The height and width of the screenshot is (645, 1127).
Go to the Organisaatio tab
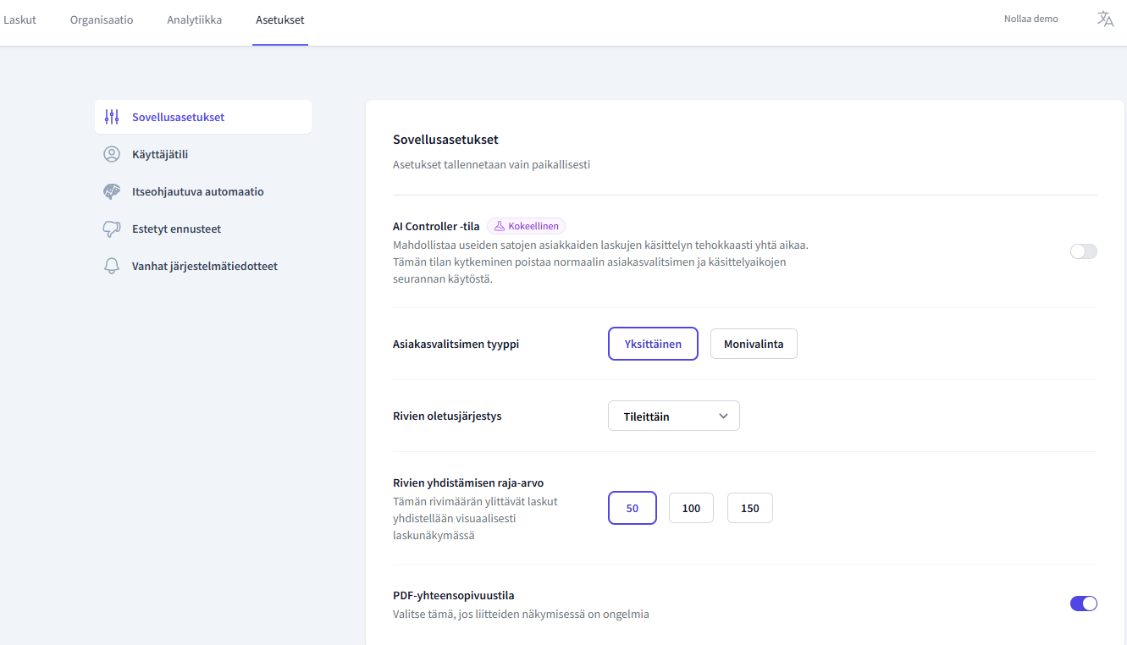coord(102,19)
